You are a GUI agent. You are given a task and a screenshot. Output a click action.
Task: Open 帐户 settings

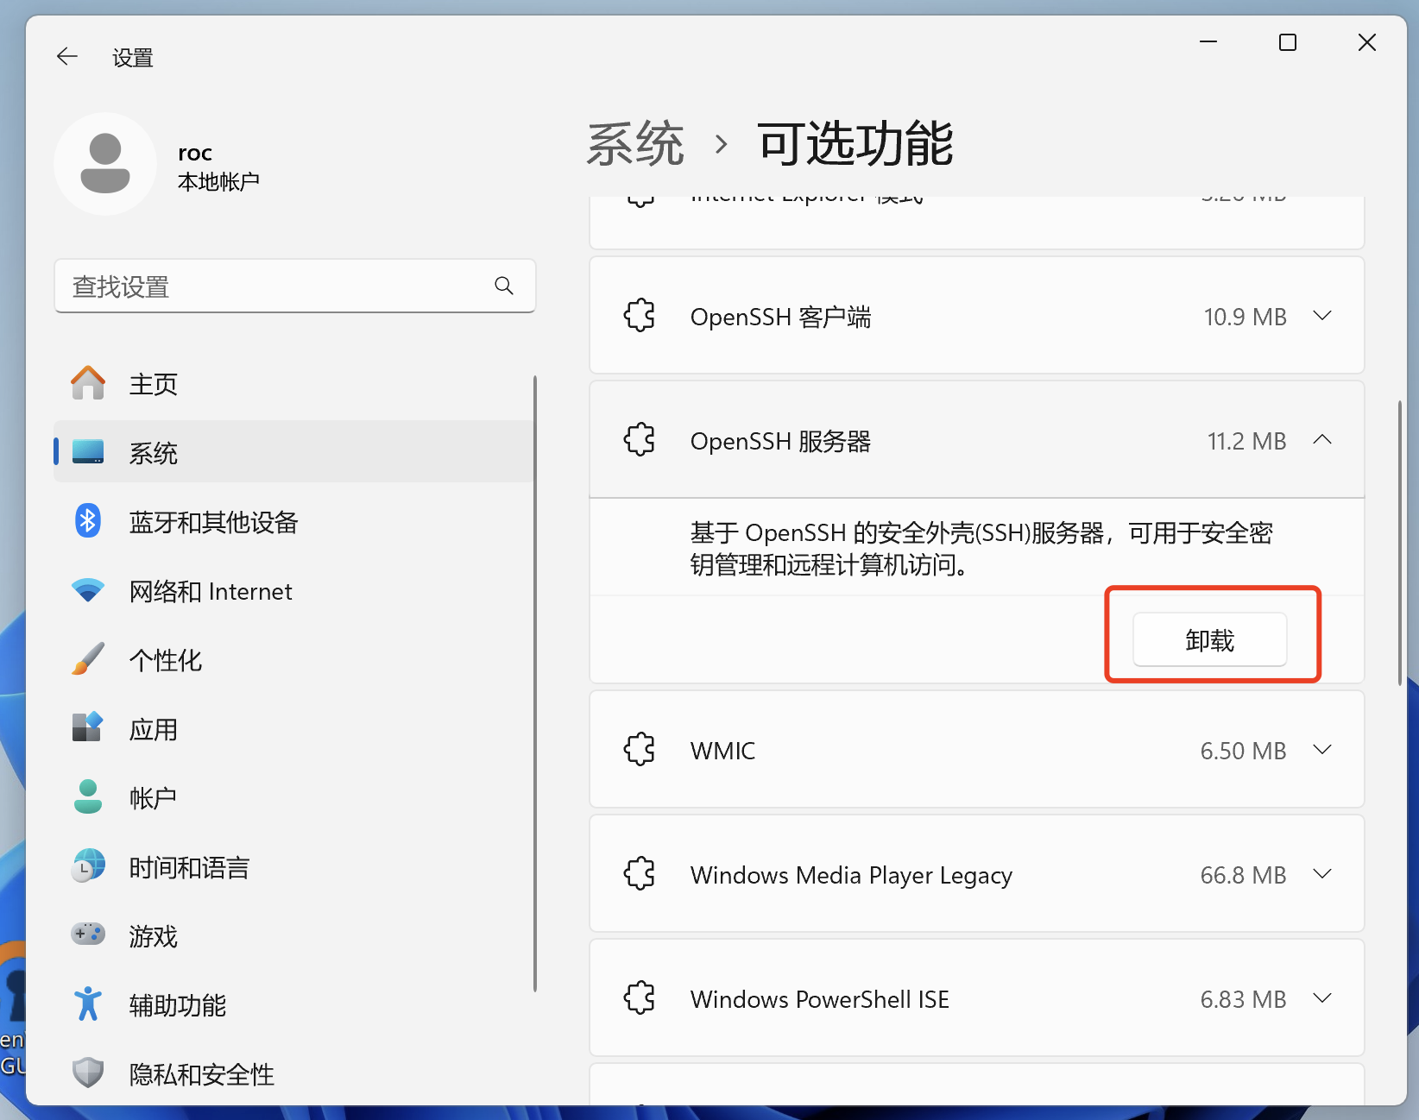tap(294, 797)
